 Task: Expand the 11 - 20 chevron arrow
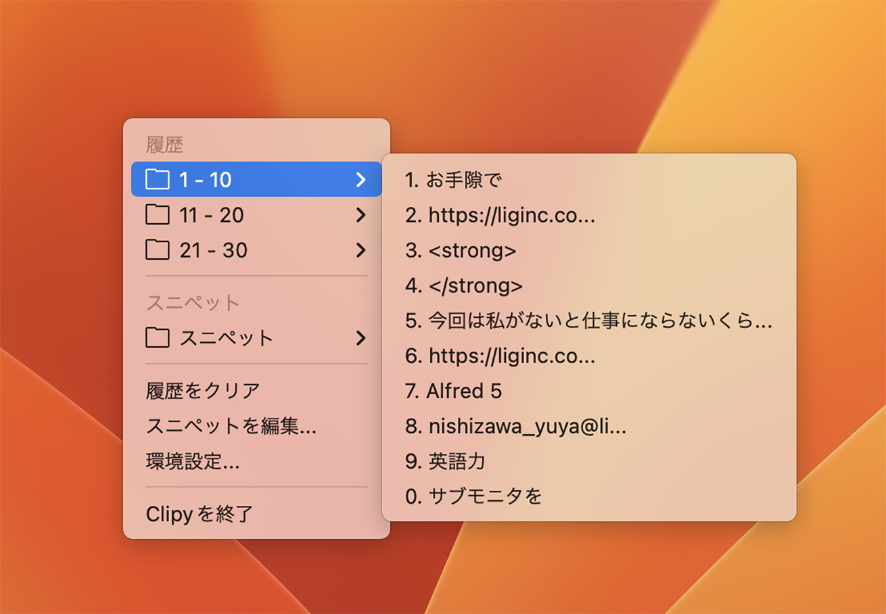[x=361, y=215]
